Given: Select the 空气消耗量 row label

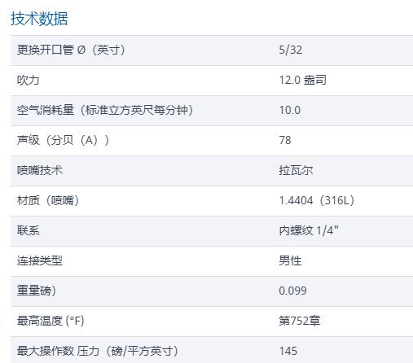Looking at the screenshot, I should tap(105, 110).
